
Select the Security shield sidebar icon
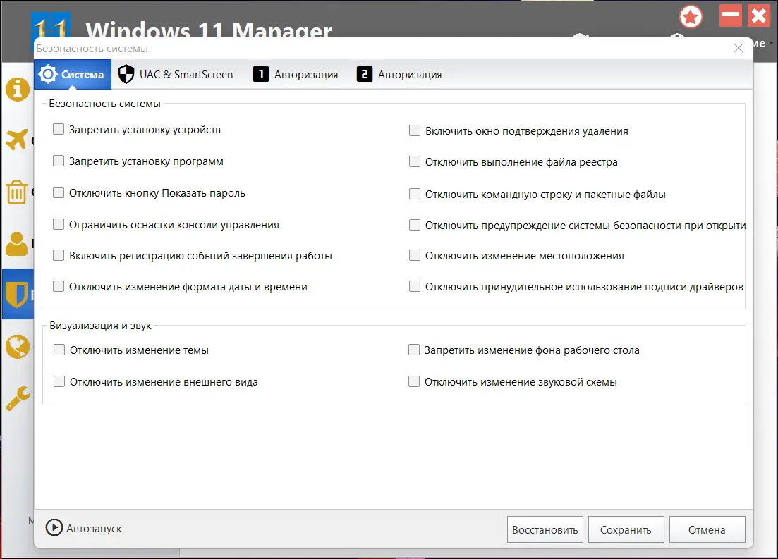click(16, 294)
